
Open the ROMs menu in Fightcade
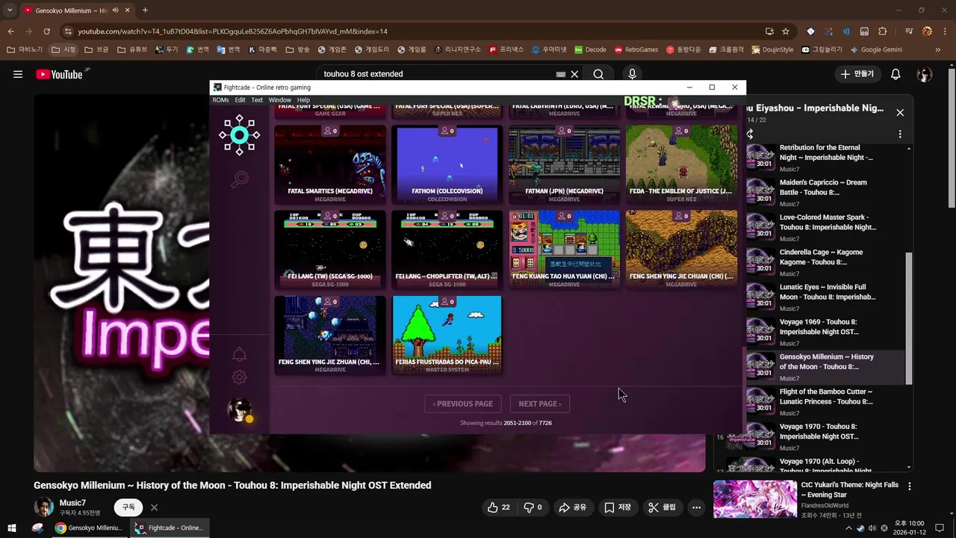point(220,99)
